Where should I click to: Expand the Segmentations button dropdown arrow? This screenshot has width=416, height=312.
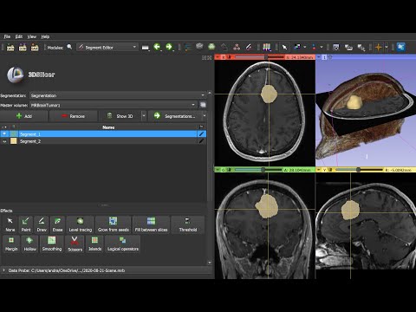coord(204,116)
